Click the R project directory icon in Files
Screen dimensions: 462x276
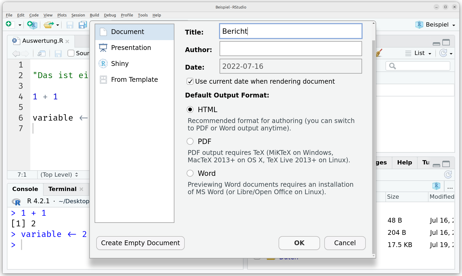coord(436,186)
